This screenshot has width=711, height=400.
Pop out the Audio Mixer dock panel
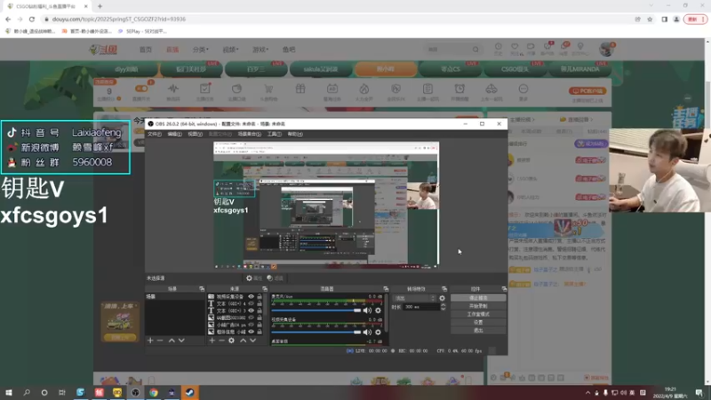(x=386, y=289)
